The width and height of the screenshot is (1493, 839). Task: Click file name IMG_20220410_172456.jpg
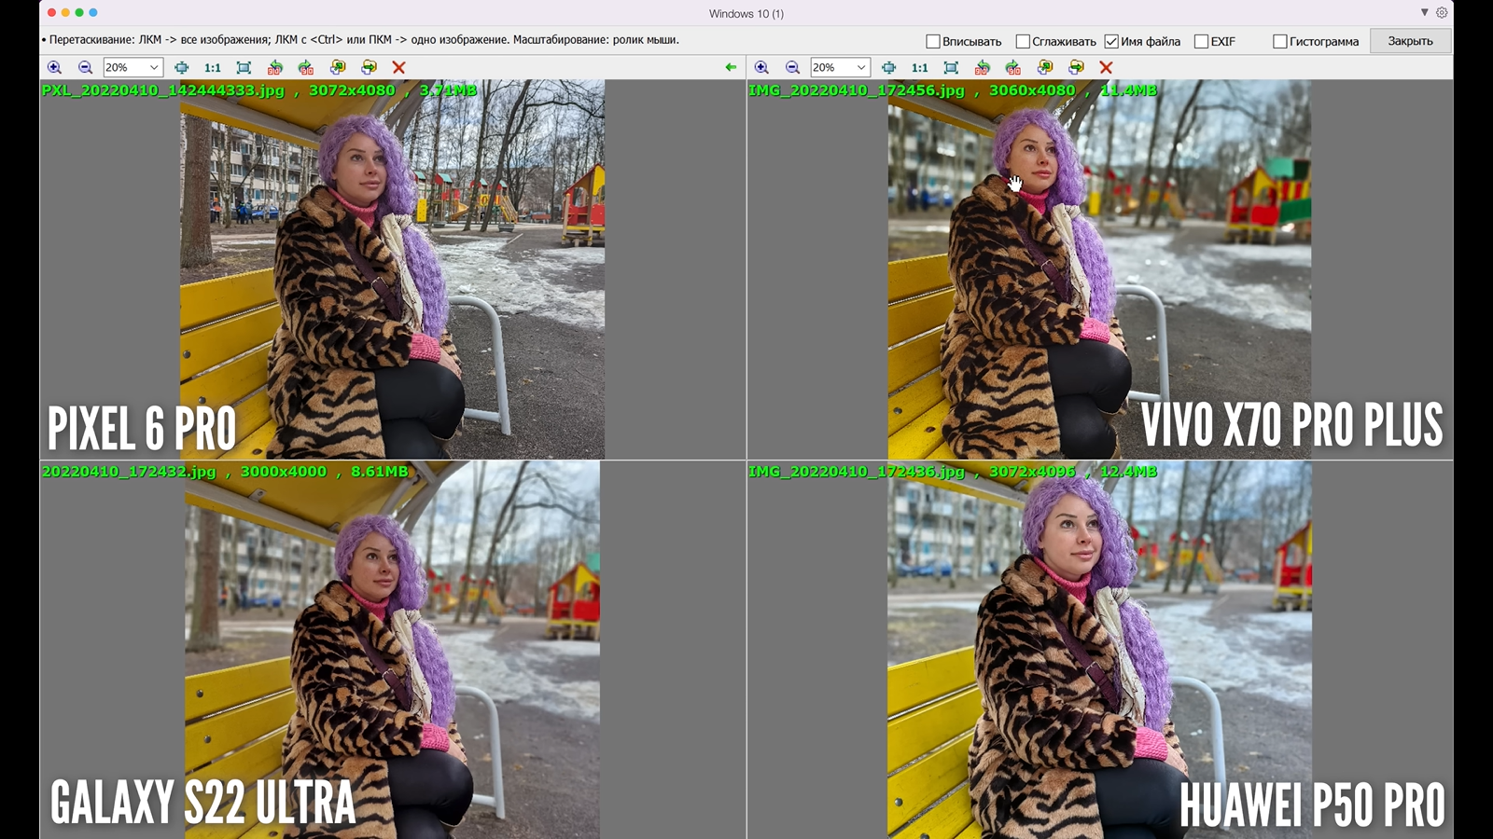[857, 90]
